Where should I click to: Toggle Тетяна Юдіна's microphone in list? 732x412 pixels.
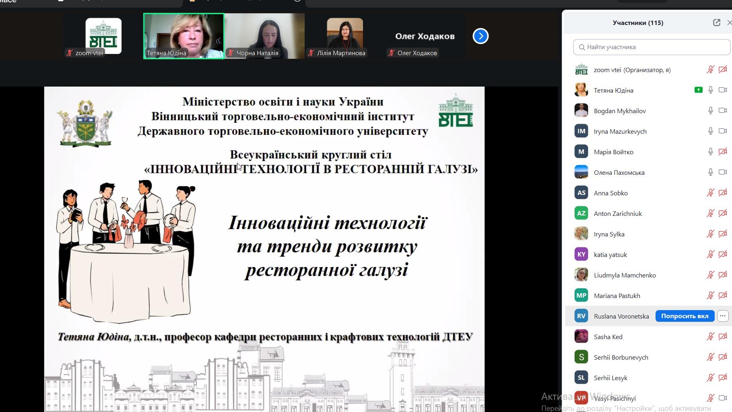[x=710, y=90]
